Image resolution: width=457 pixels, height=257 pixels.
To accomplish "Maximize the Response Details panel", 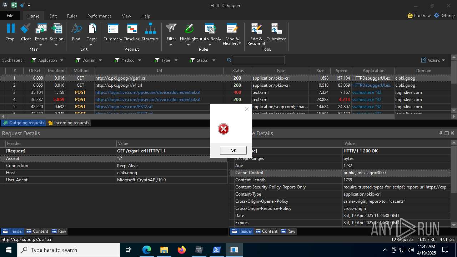I will tap(447, 133).
